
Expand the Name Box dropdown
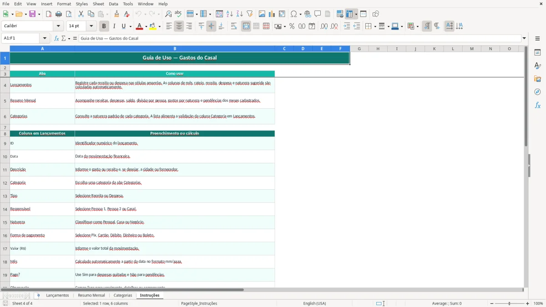[x=45, y=38]
